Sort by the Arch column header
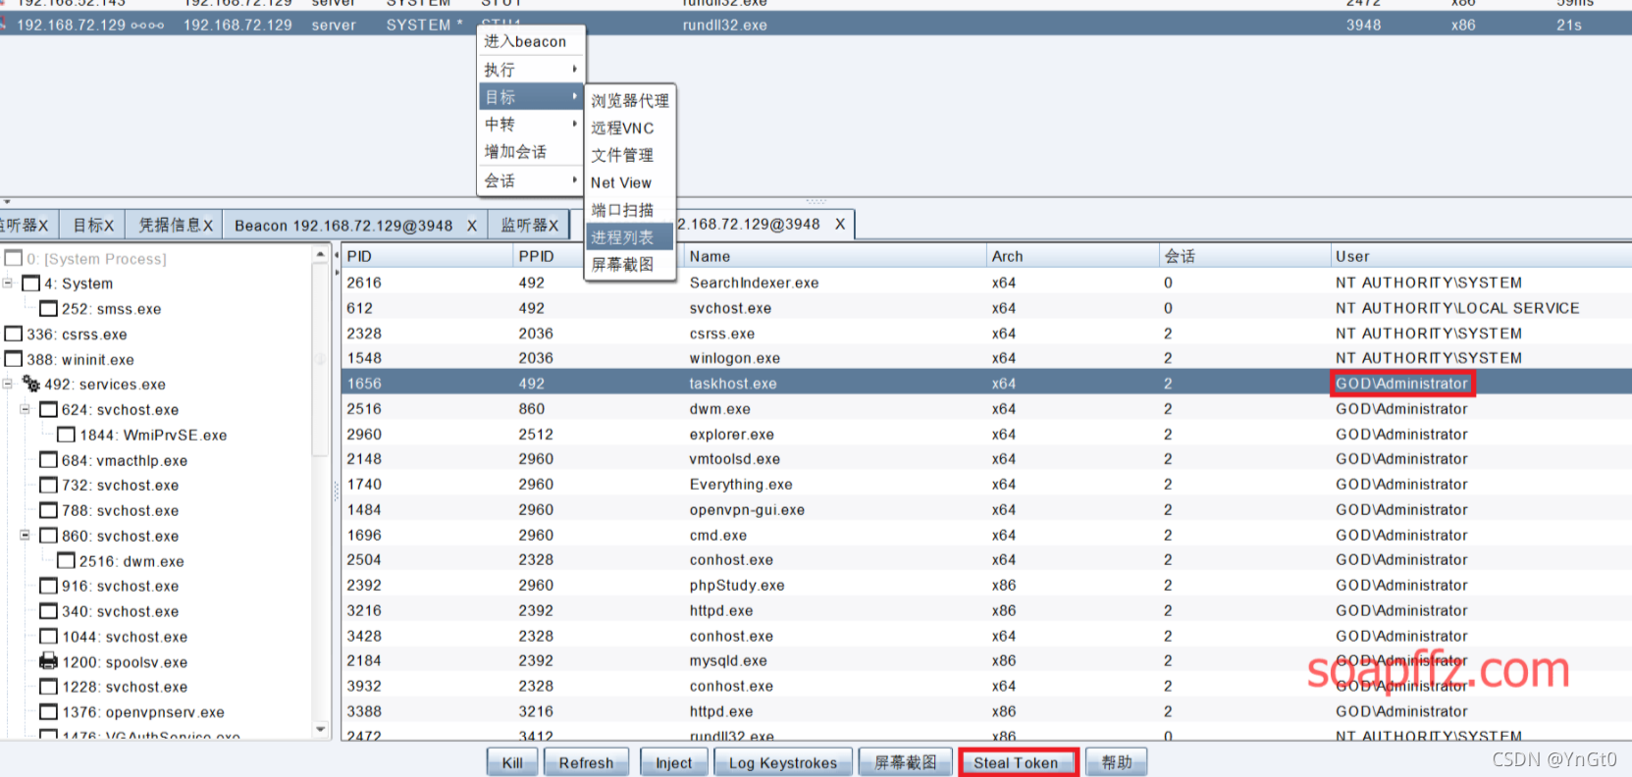This screenshot has height=777, width=1632. click(1073, 256)
